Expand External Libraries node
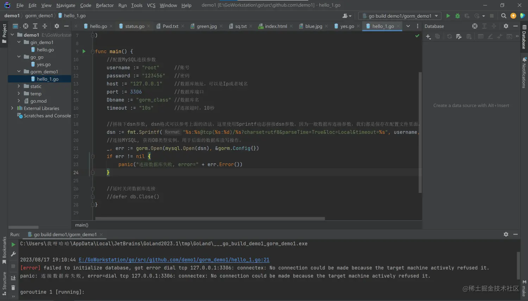528x301 pixels. 12,108
